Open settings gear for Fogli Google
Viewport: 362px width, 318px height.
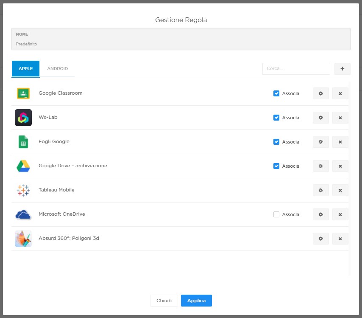321,142
